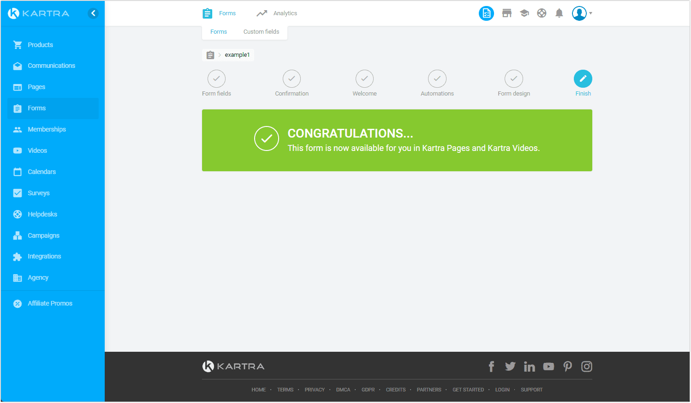
Task: Collapse the sidebar with the arrow button
Action: coord(93,13)
